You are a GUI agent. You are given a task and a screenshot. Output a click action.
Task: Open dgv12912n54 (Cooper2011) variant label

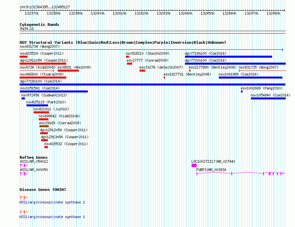(x=64, y=130)
